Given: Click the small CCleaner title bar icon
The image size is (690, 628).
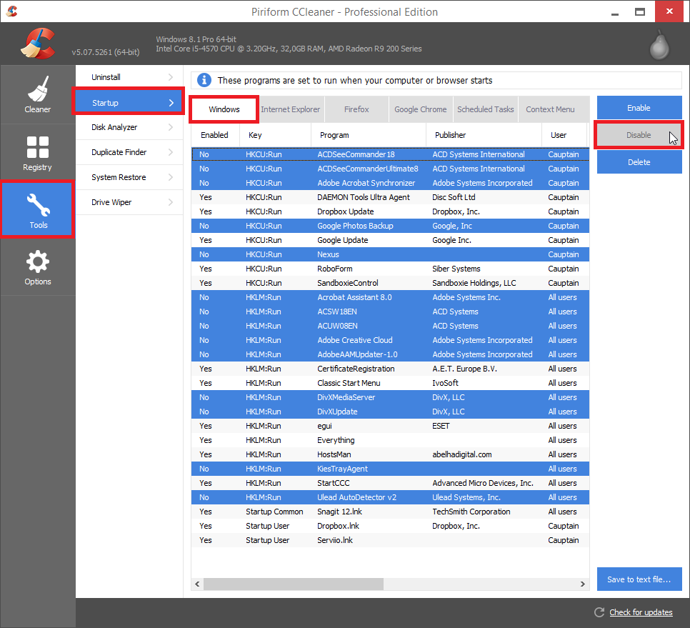Looking at the screenshot, I should (12, 11).
